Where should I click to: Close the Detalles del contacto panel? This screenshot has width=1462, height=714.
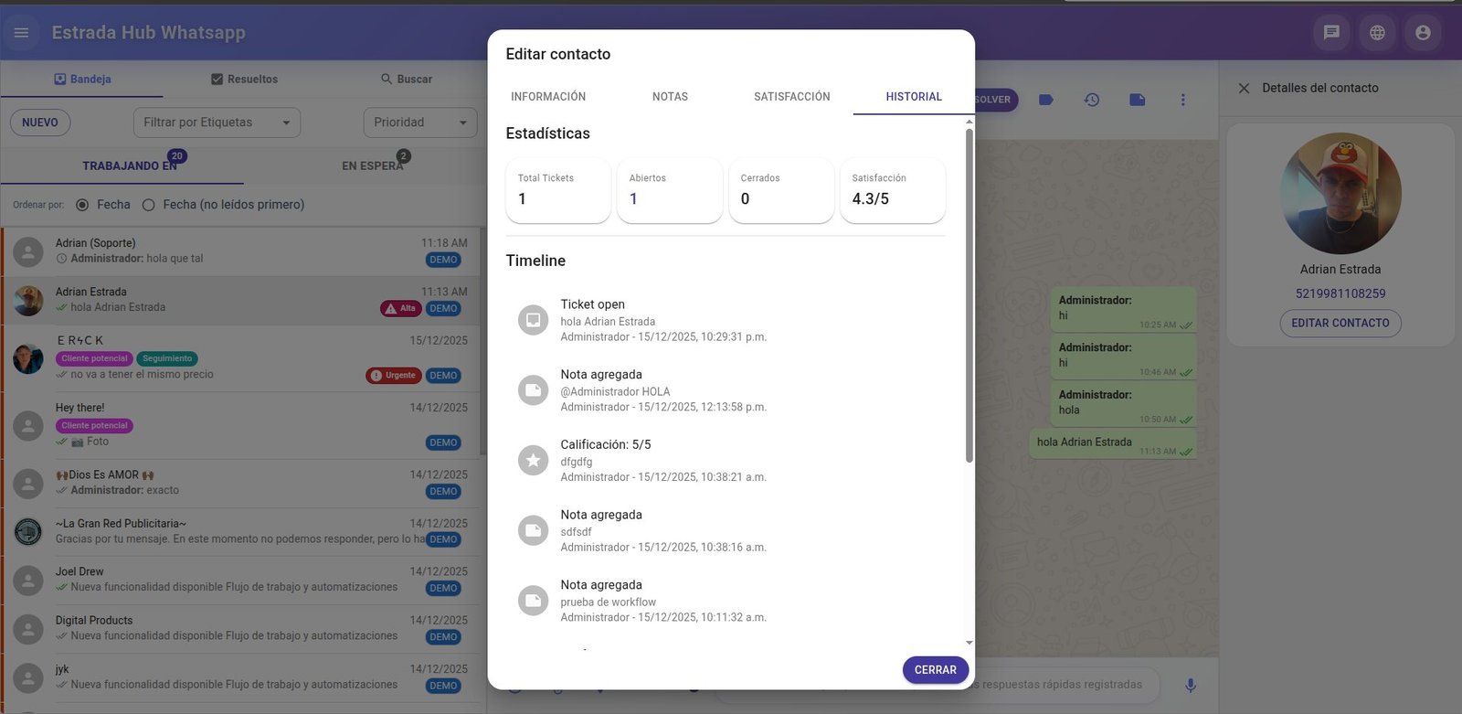[x=1244, y=89]
